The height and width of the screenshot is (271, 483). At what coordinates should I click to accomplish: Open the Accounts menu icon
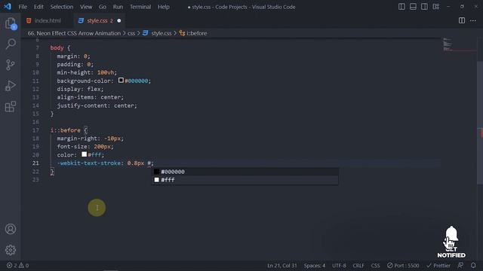tap(11, 229)
